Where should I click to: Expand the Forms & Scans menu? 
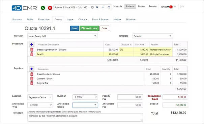coord(100,19)
